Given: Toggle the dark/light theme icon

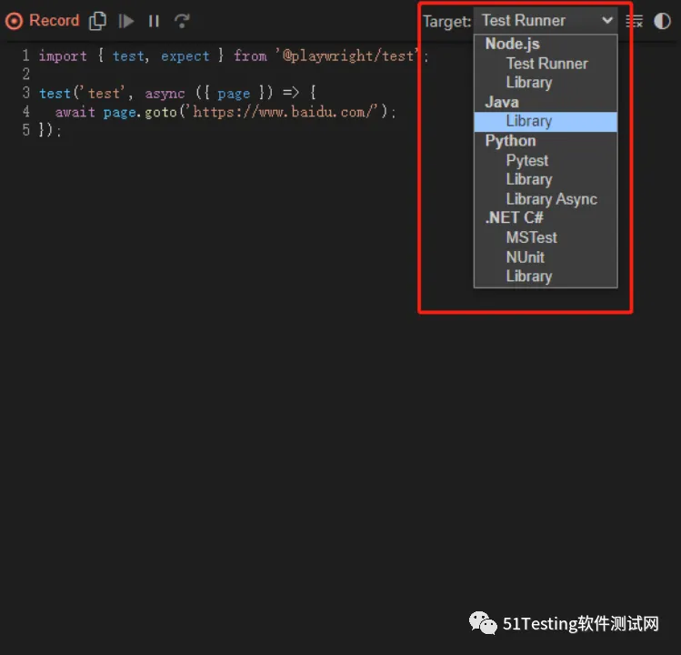Looking at the screenshot, I should click(662, 21).
